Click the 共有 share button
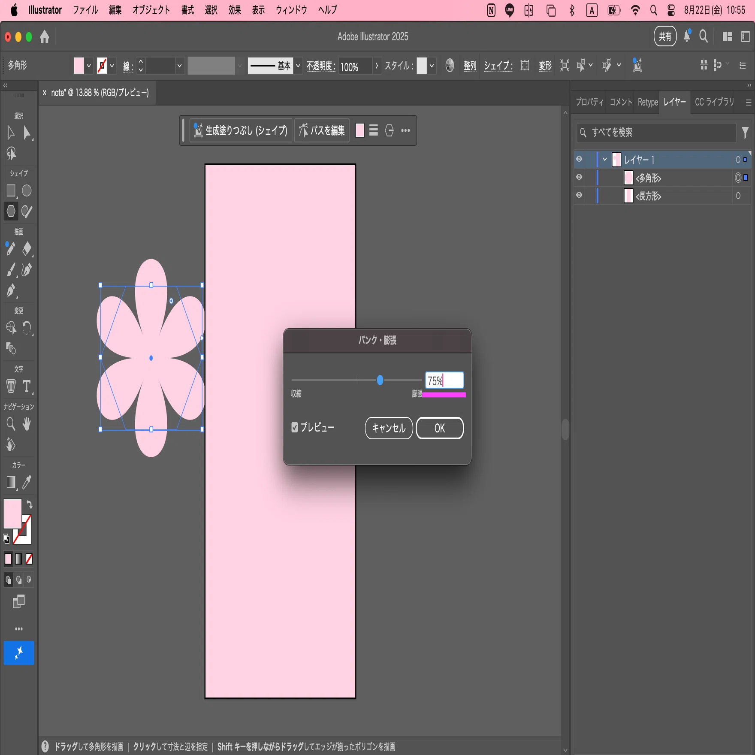This screenshot has width=755, height=755. (665, 36)
